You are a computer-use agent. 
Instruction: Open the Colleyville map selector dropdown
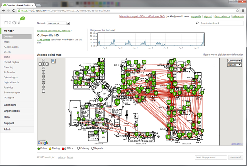[234, 61]
